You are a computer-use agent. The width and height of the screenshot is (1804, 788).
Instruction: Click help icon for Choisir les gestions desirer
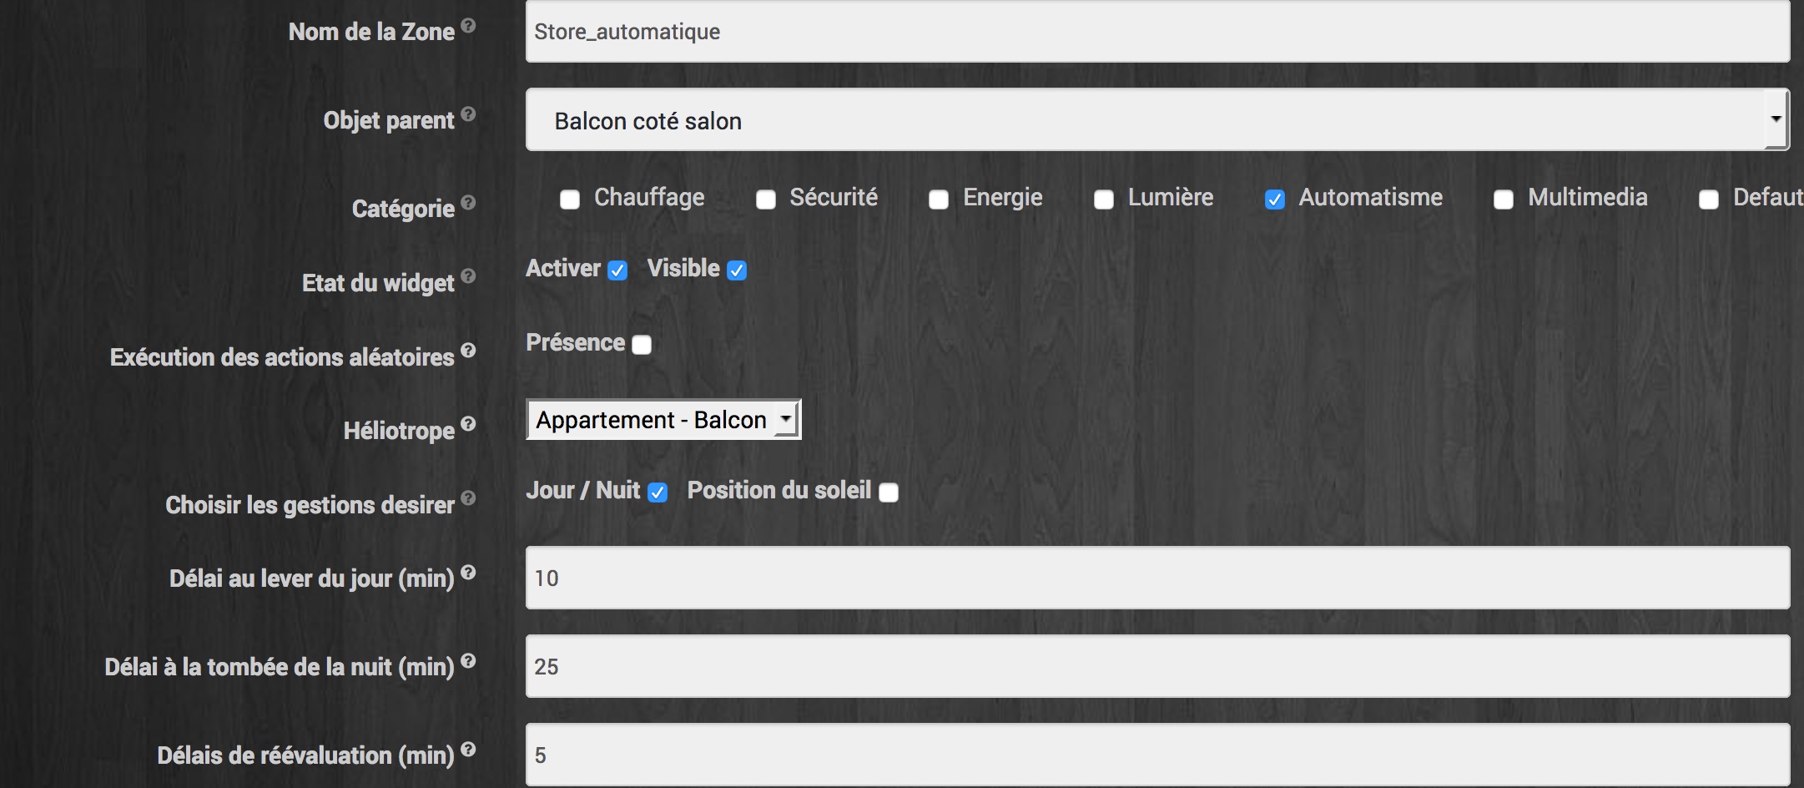tap(468, 498)
